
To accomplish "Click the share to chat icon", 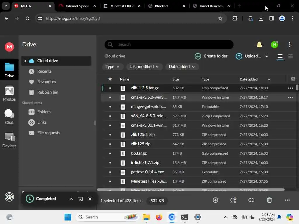I will point(233,200).
